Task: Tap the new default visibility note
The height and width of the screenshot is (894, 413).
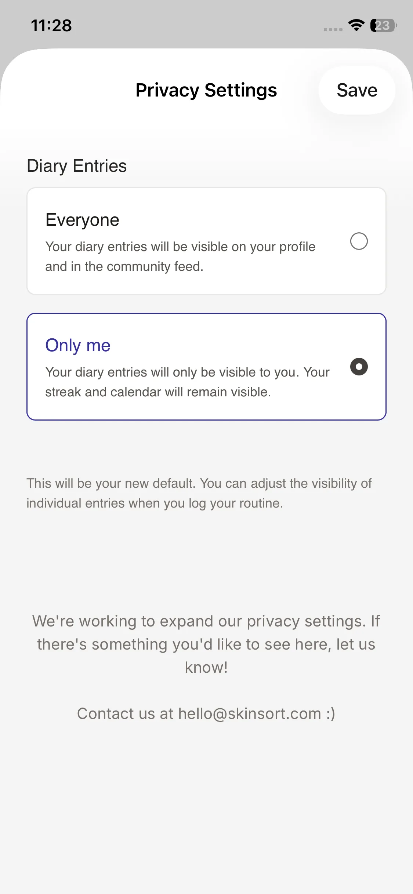Action: [x=199, y=493]
